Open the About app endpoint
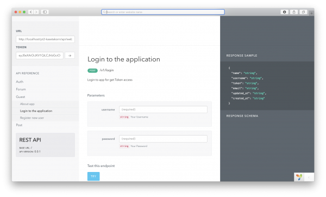This screenshot has height=197, width=326. coord(27,104)
